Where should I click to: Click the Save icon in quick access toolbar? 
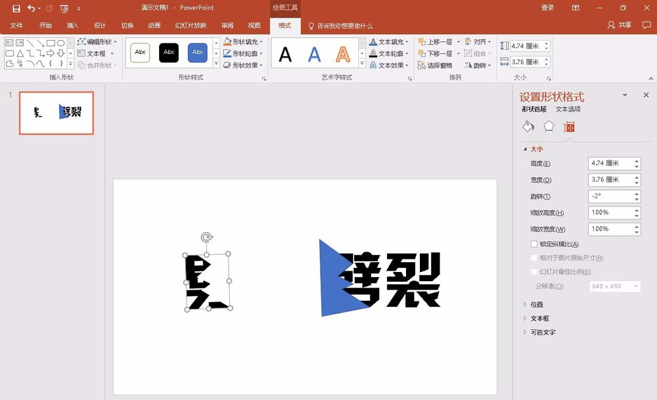pos(16,8)
